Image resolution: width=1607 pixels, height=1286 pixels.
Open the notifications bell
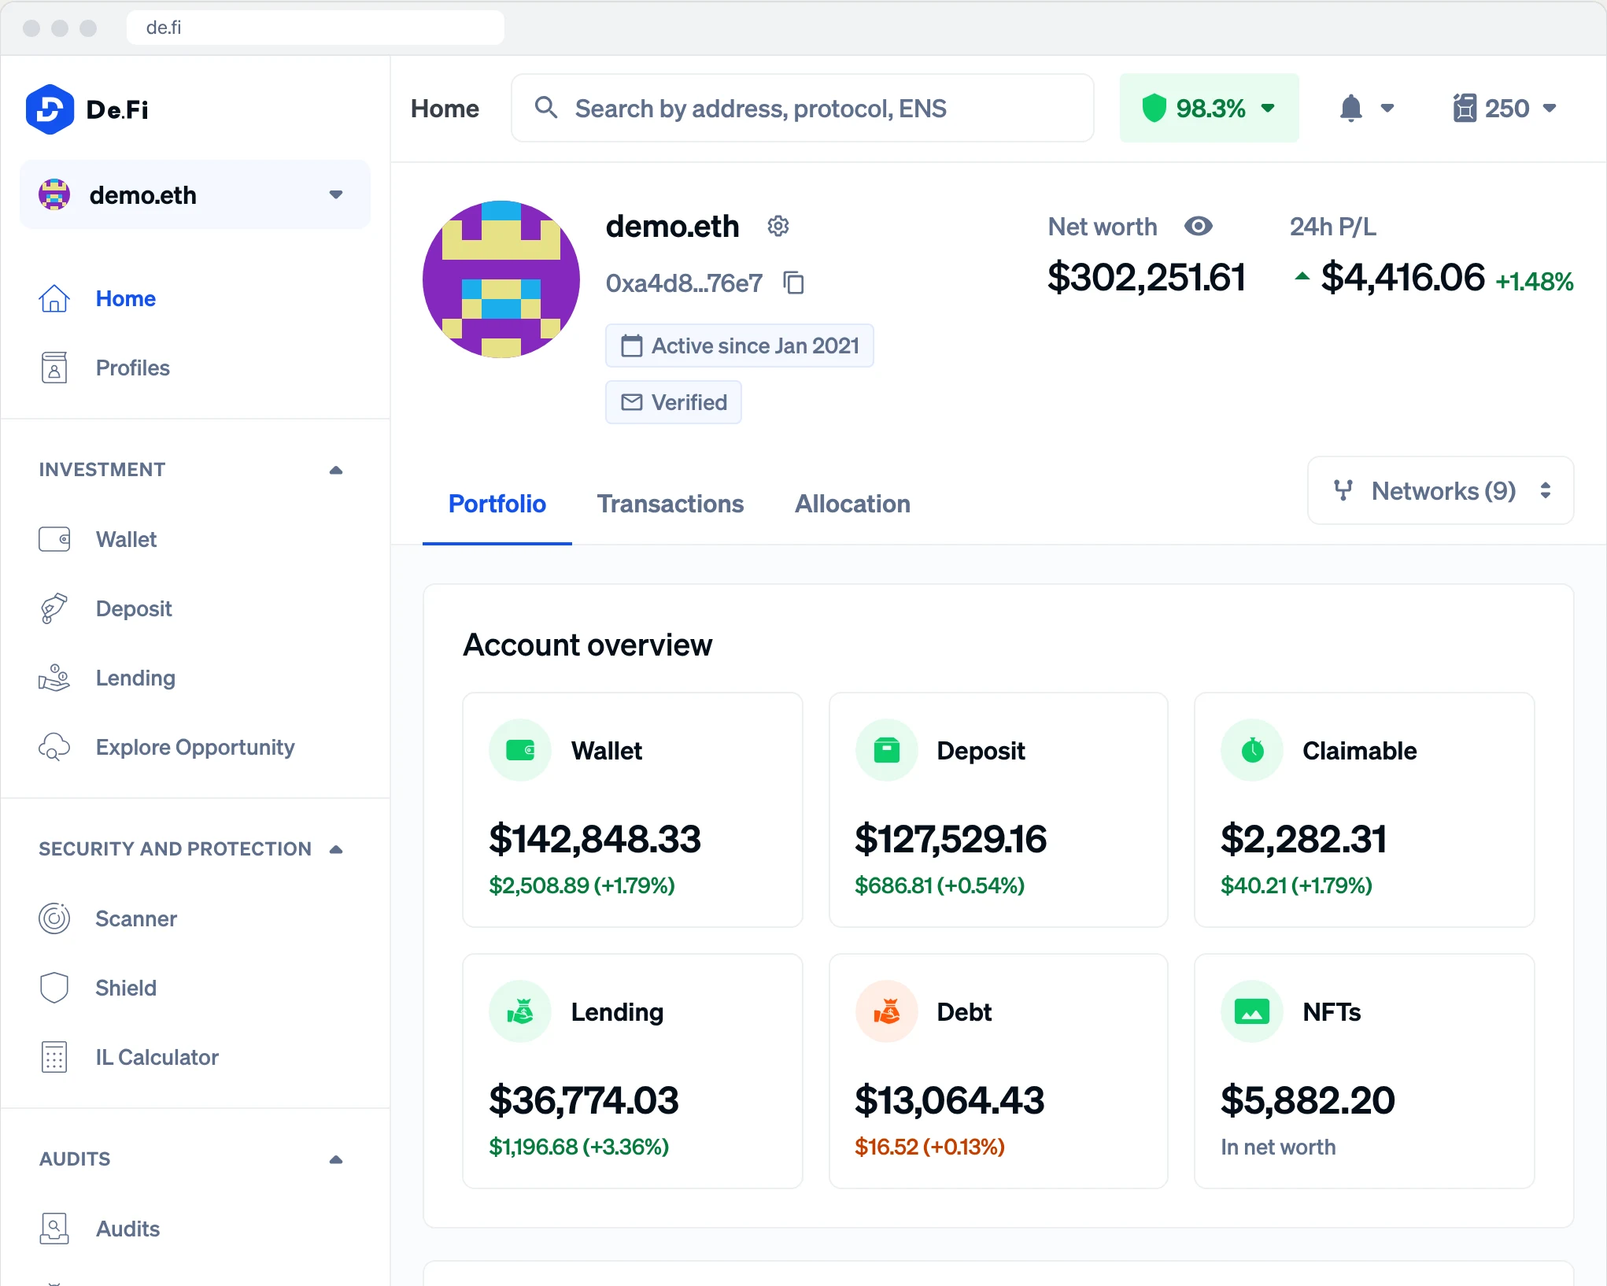1351,108
